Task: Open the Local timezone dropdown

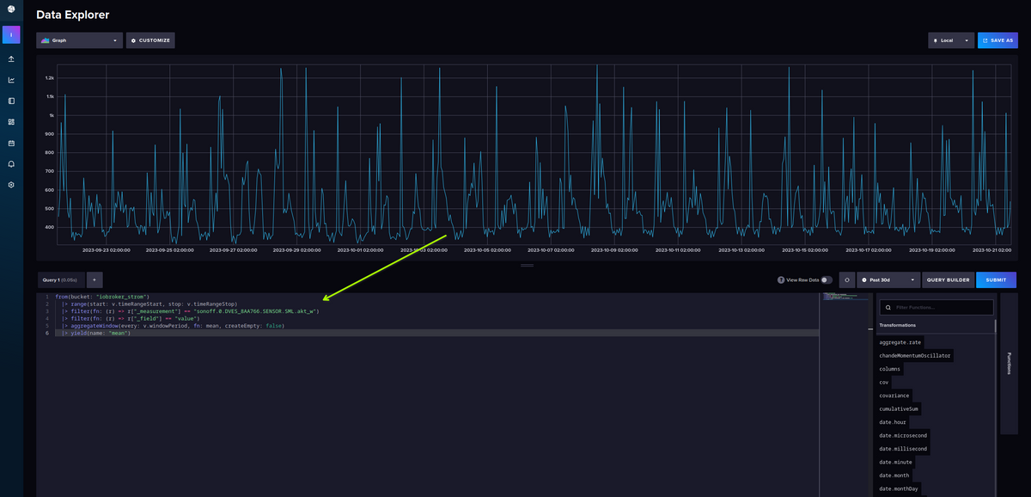Action: click(x=950, y=40)
